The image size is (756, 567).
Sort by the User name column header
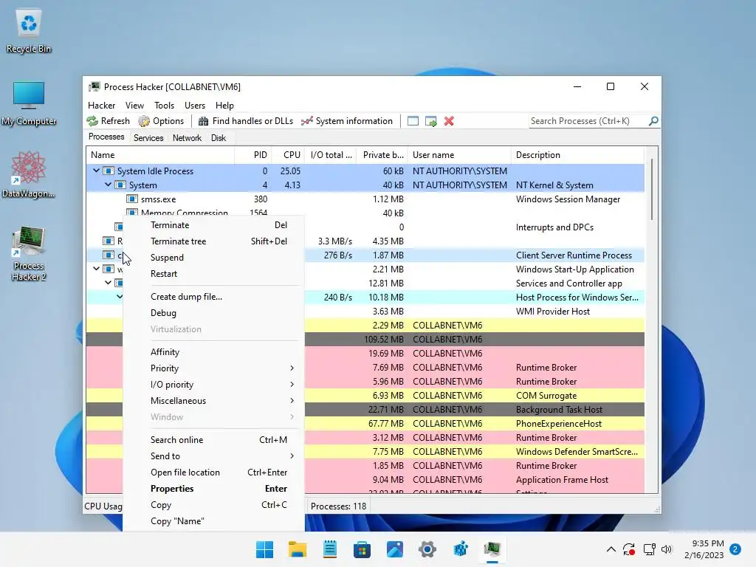[459, 155]
